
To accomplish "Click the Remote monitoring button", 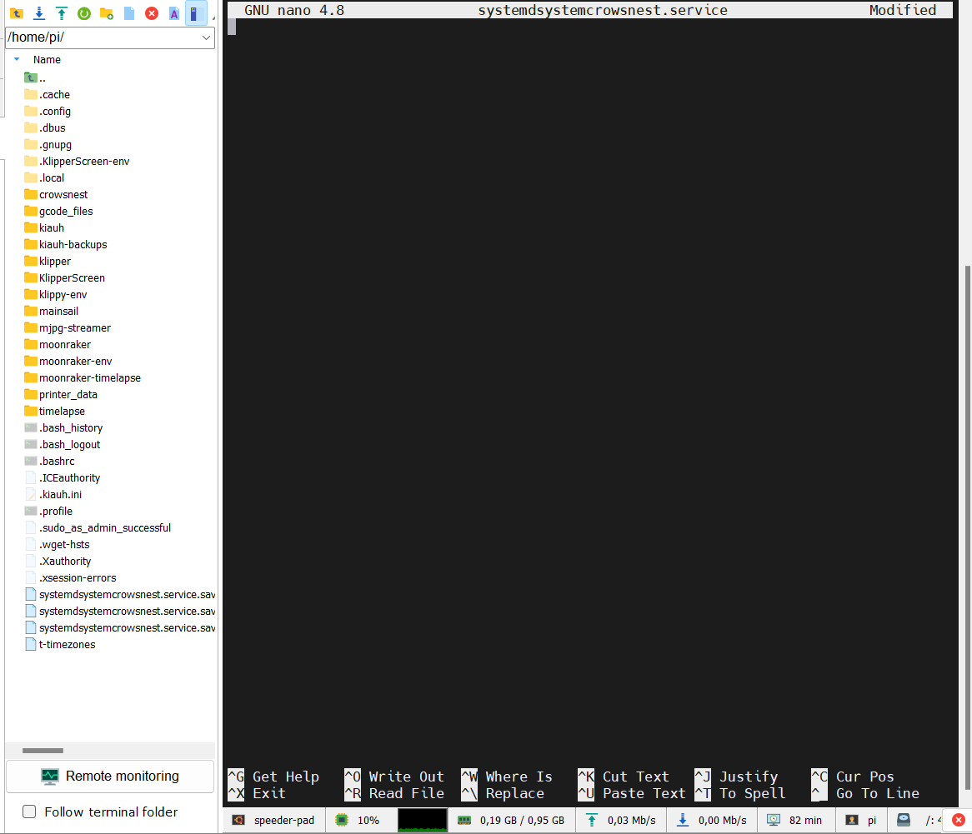I will coord(110,777).
